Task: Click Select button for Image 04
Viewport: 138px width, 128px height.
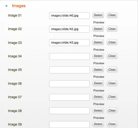Action: 98,56
